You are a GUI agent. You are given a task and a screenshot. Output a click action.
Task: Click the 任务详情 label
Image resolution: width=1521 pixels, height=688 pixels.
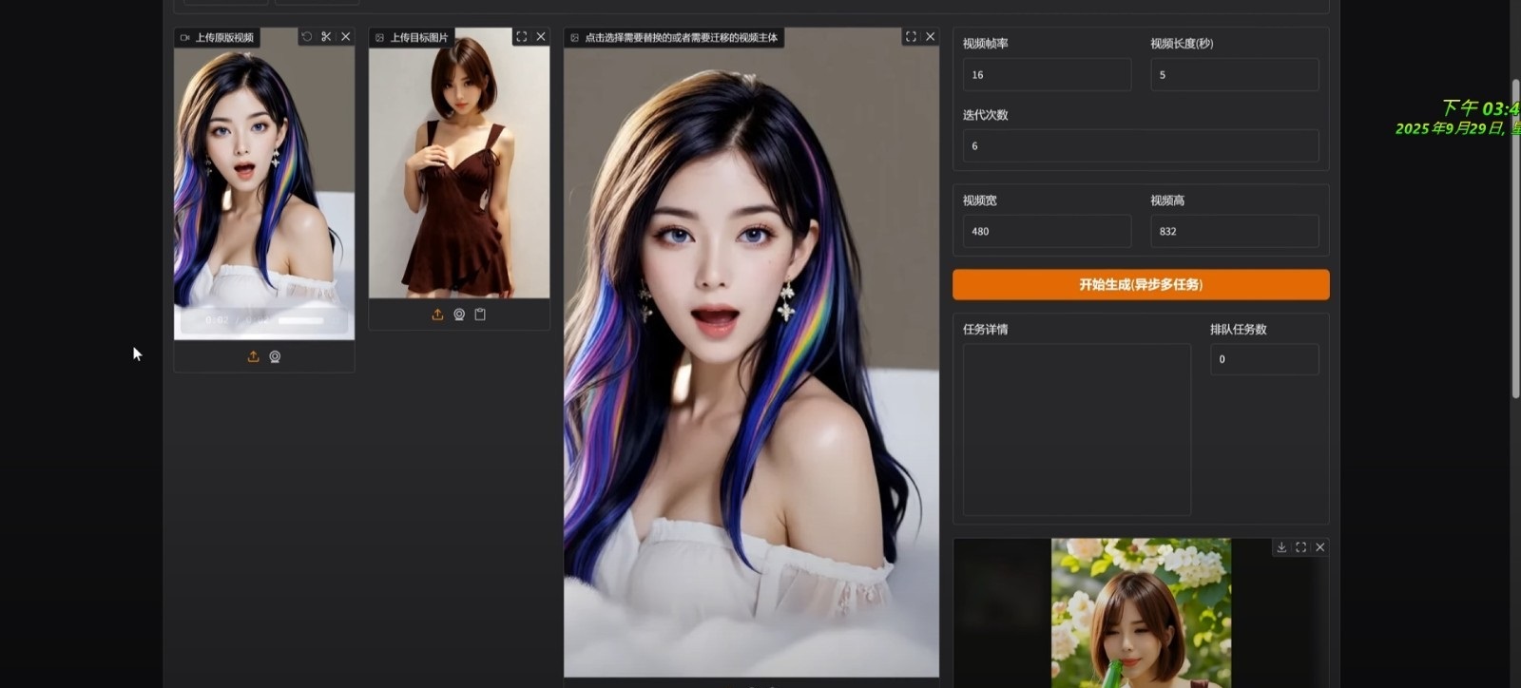(985, 329)
